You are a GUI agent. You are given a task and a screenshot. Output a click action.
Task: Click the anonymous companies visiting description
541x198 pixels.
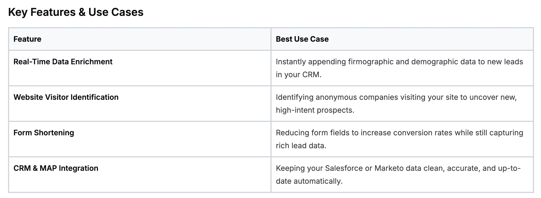point(396,104)
